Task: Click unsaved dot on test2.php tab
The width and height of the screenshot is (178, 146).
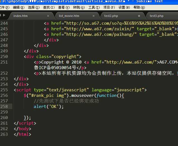Action: (139, 16)
